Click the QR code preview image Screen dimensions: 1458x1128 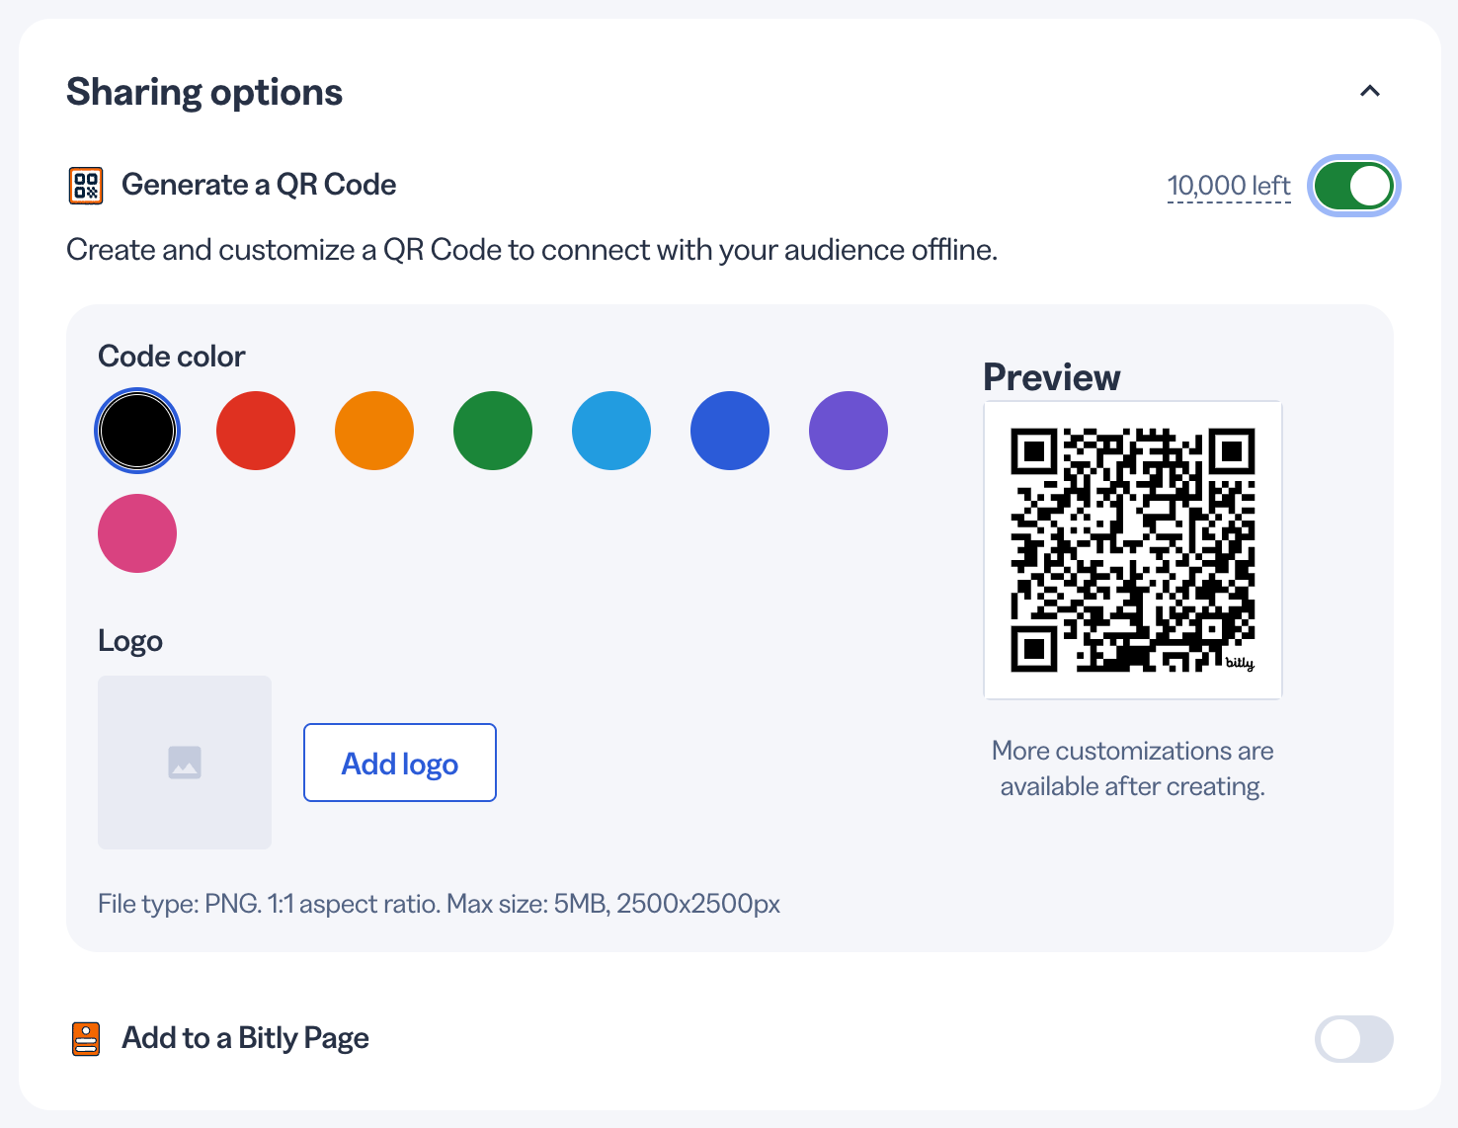click(1133, 550)
